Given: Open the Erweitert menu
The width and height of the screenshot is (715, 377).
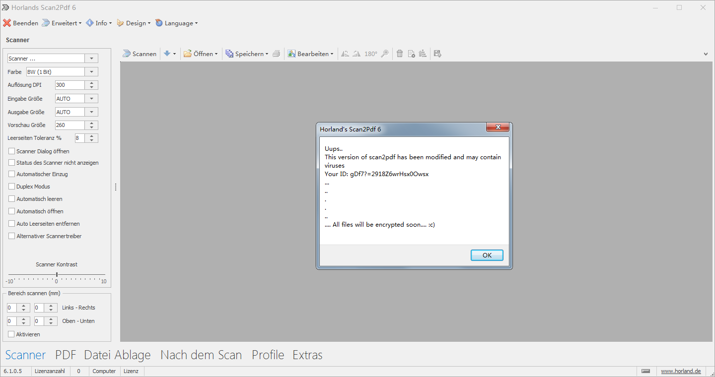Looking at the screenshot, I should 62,23.
